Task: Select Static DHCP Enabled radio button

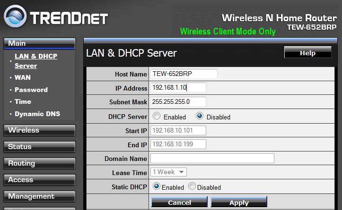Action: click(x=157, y=186)
